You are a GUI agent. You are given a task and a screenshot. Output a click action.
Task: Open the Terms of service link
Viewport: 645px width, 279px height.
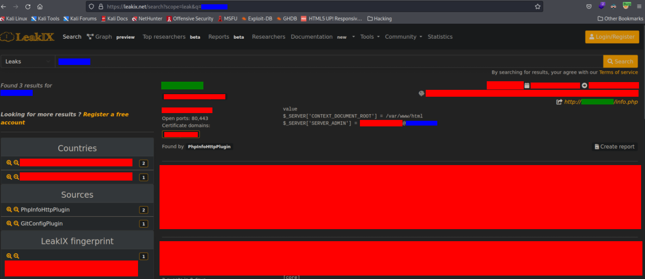click(x=618, y=72)
